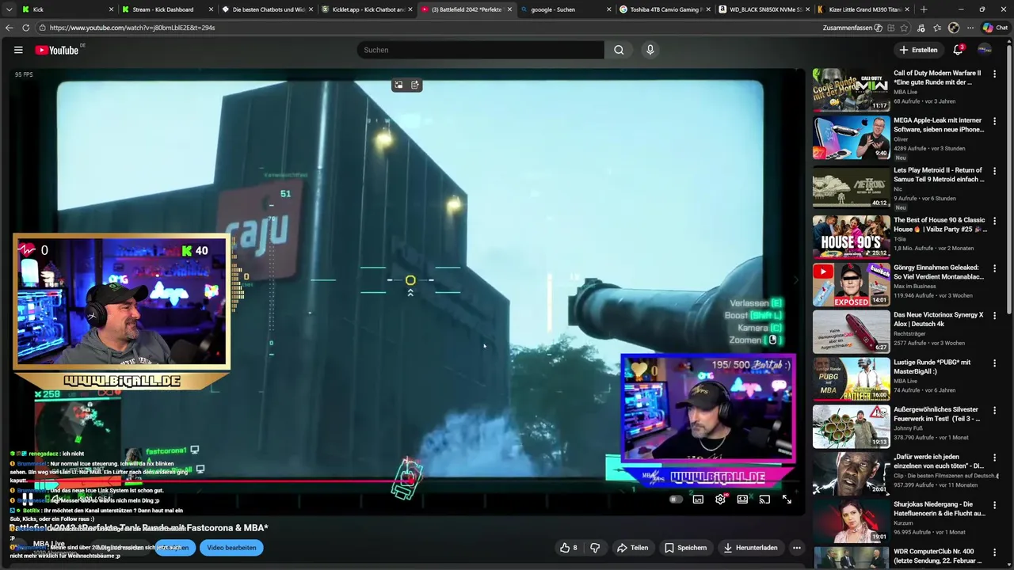The width and height of the screenshot is (1014, 570).
Task: Click into the Suchen search field
Action: point(480,50)
